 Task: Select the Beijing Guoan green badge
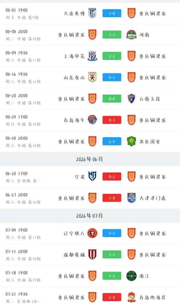click(131, 141)
